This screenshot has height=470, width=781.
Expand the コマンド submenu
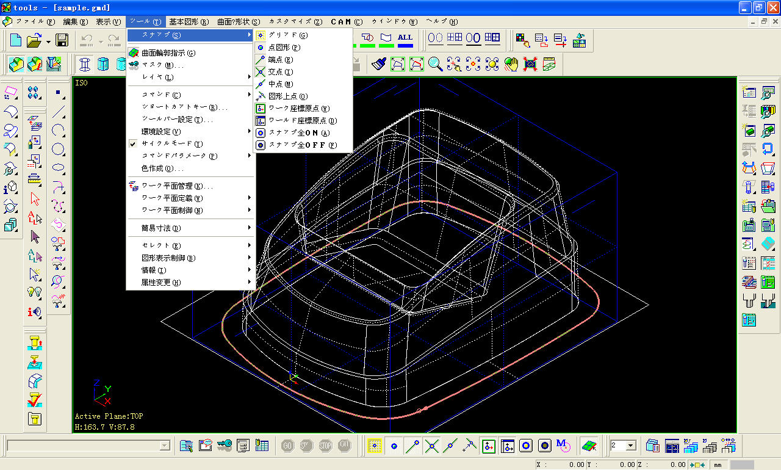pos(191,95)
